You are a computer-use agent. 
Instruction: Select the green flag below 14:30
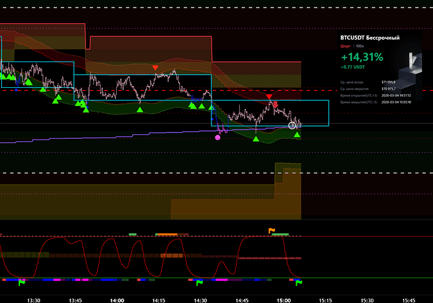click(200, 283)
